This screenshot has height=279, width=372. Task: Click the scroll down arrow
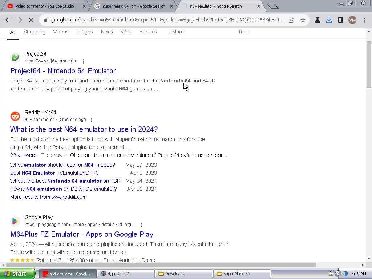click(x=369, y=259)
